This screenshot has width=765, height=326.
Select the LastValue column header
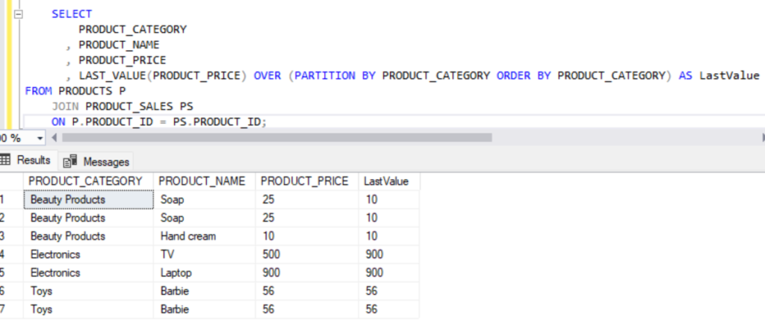tap(385, 181)
